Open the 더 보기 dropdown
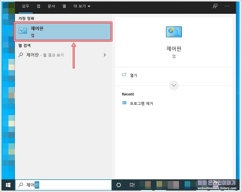Viewport: 241px width, 192px height. coord(82,6)
